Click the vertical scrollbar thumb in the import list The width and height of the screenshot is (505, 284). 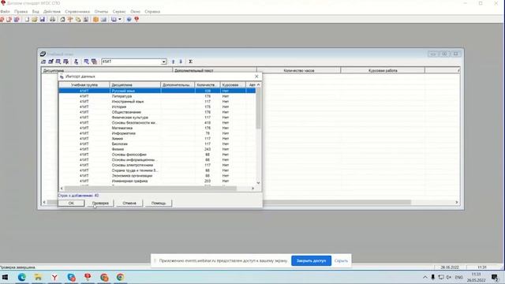[x=258, y=108]
